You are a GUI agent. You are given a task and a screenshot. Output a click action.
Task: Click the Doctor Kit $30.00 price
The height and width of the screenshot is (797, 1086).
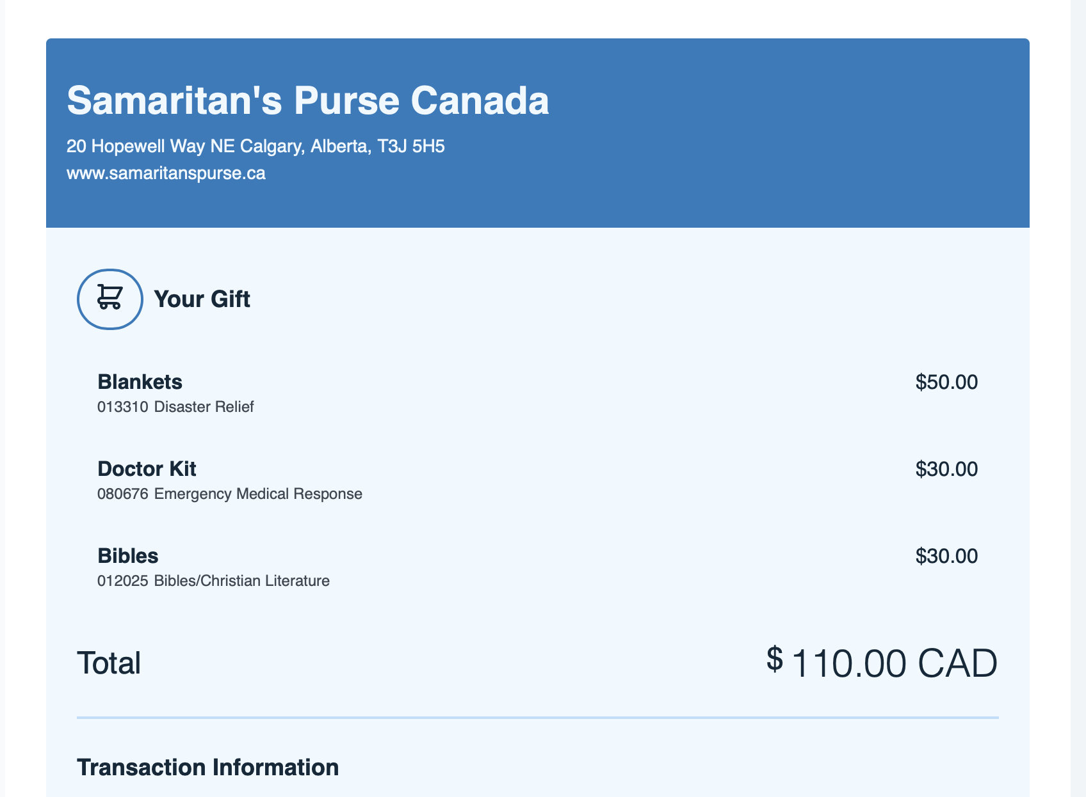[946, 470]
